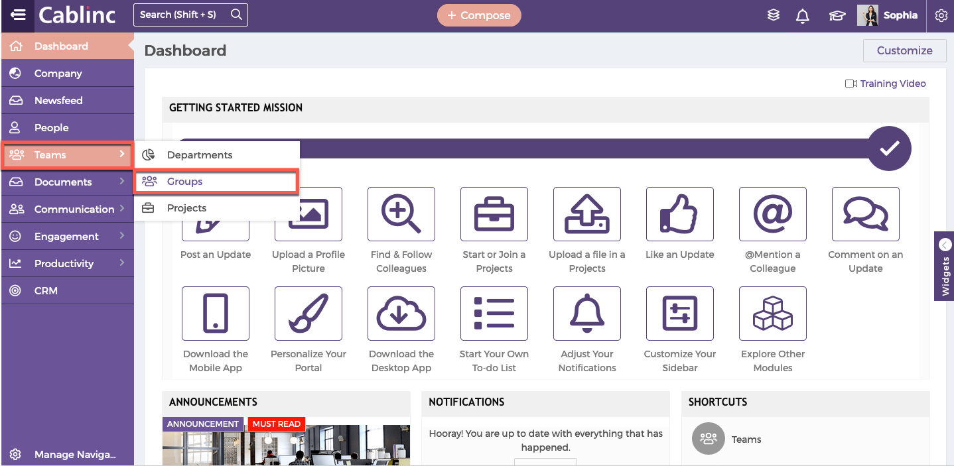
Task: Expand the Productivity sidebar chevron
Action: pyautogui.click(x=121, y=263)
